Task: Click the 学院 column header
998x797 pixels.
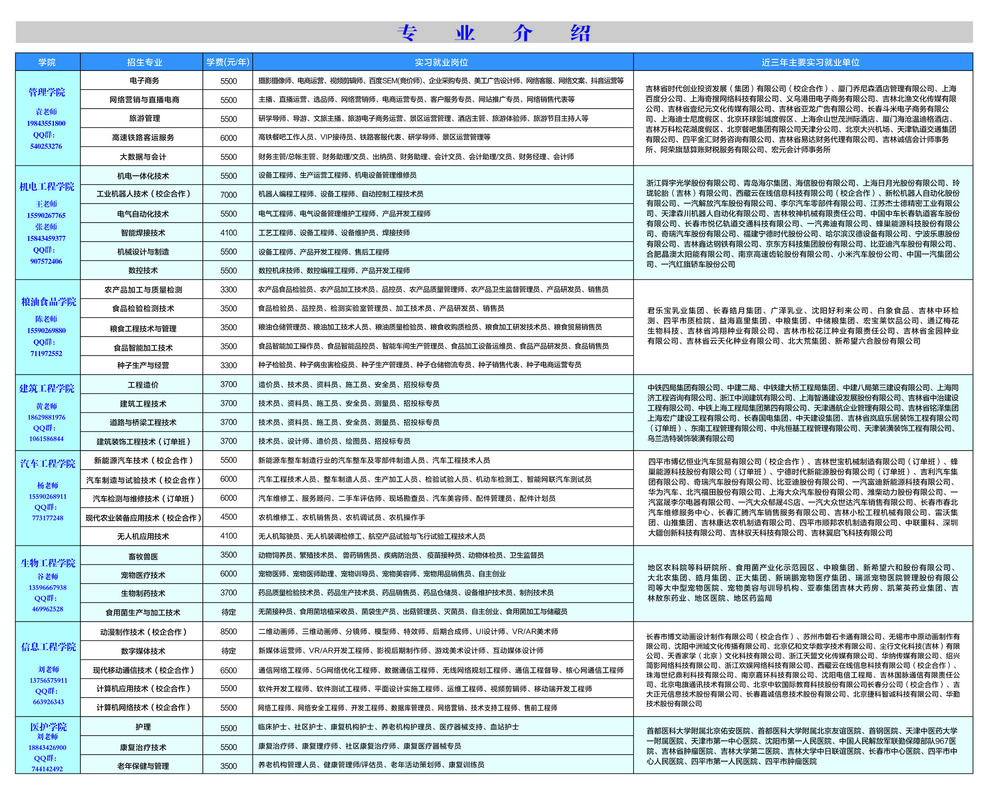Action: tap(47, 63)
